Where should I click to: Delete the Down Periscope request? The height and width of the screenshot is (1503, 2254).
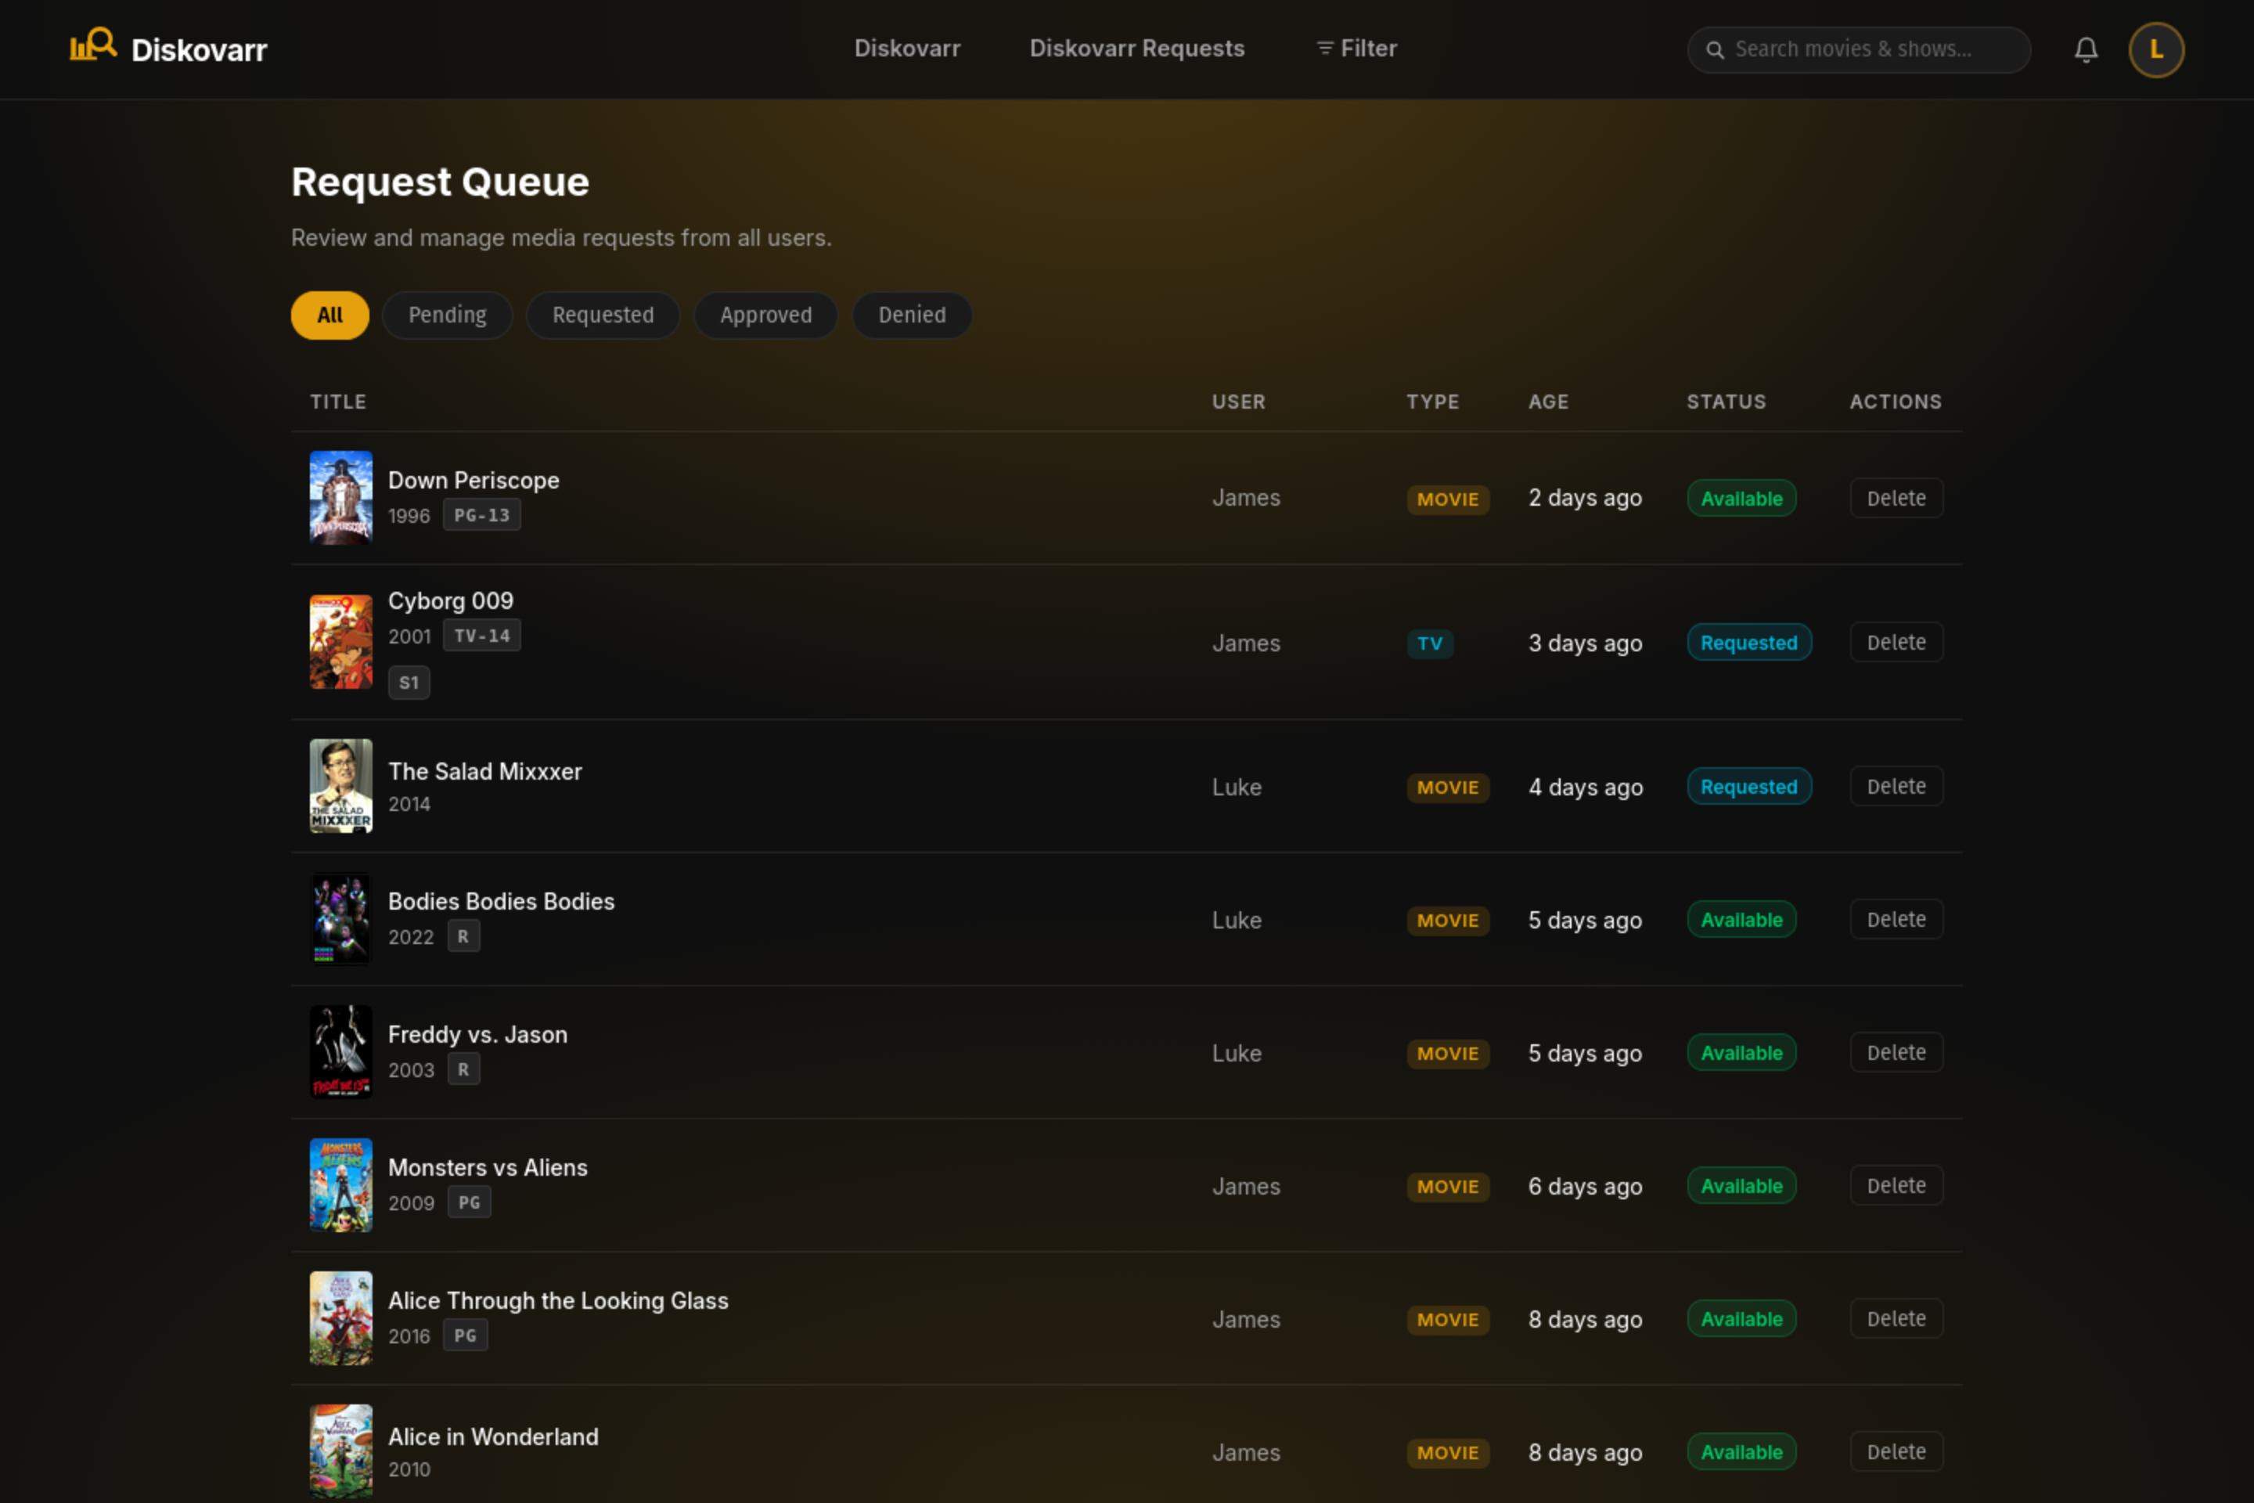click(1896, 498)
